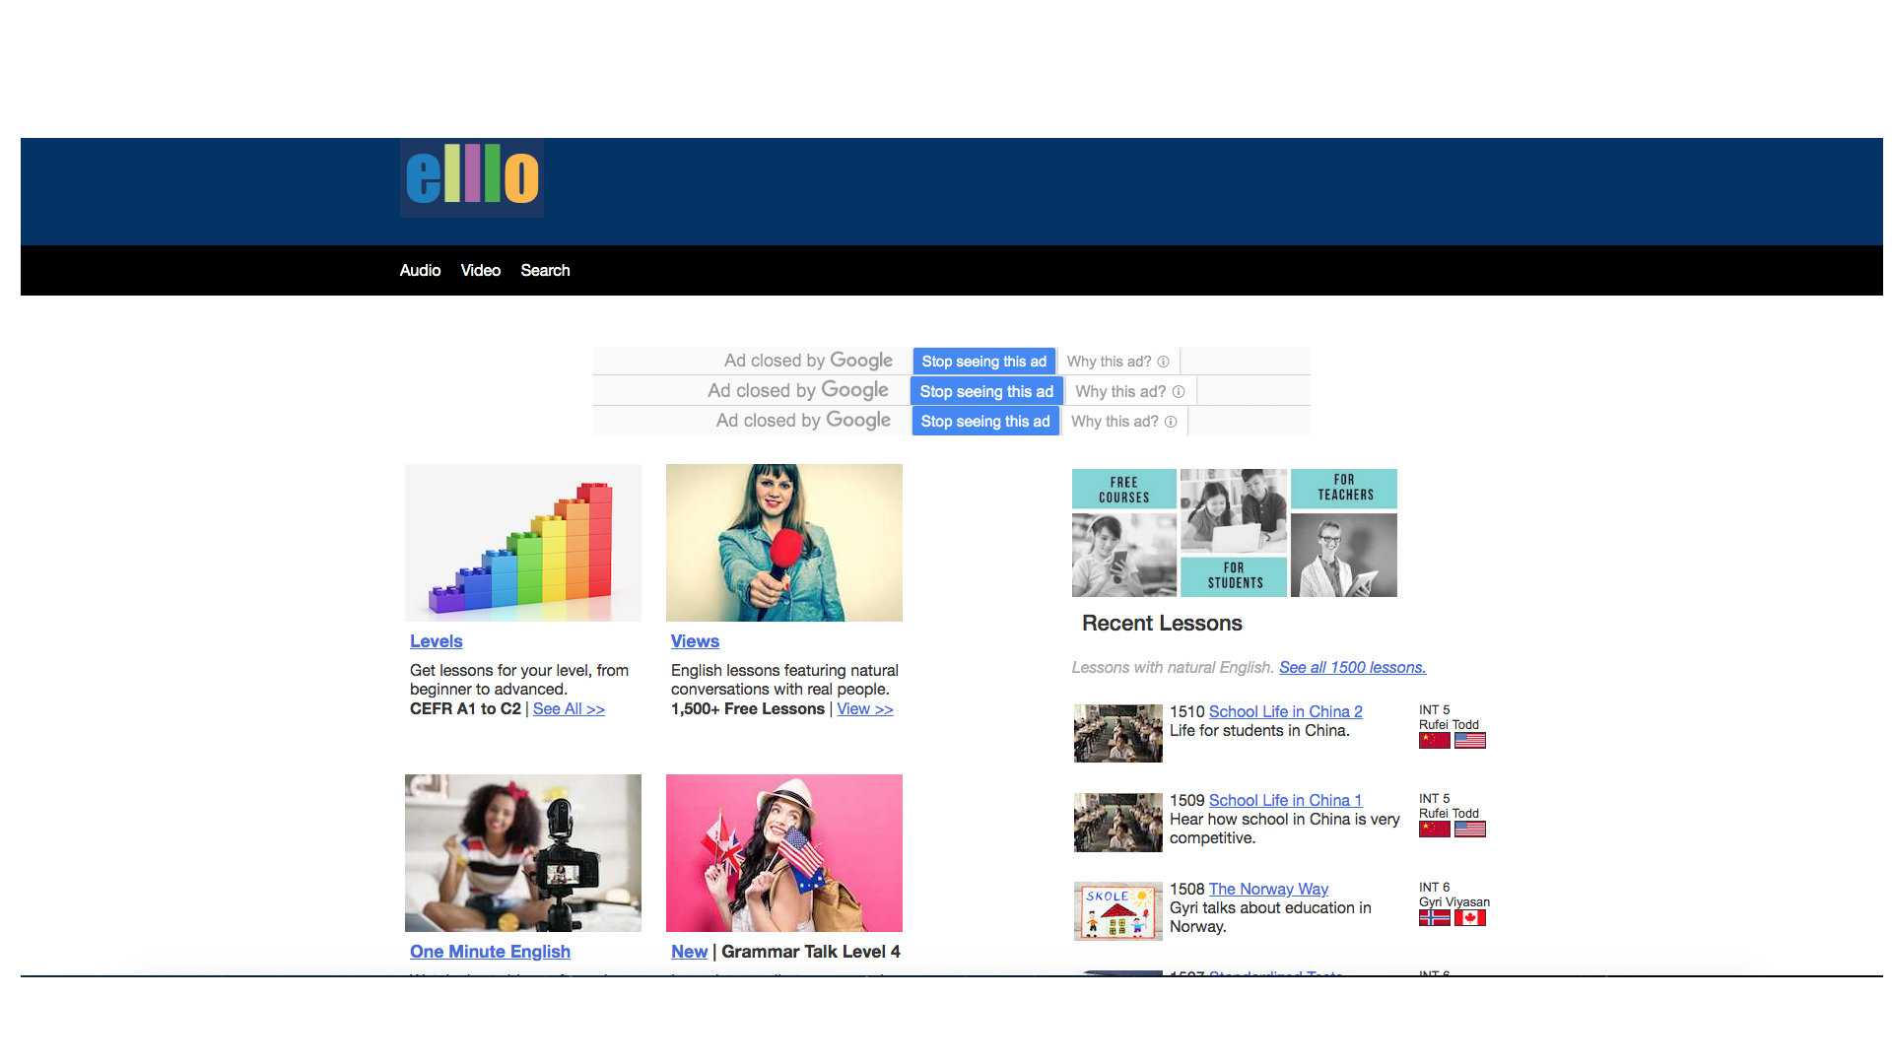Click 'Gyri Viyasan' speaker names text
The width and height of the screenshot is (1892, 1064).
click(1454, 902)
